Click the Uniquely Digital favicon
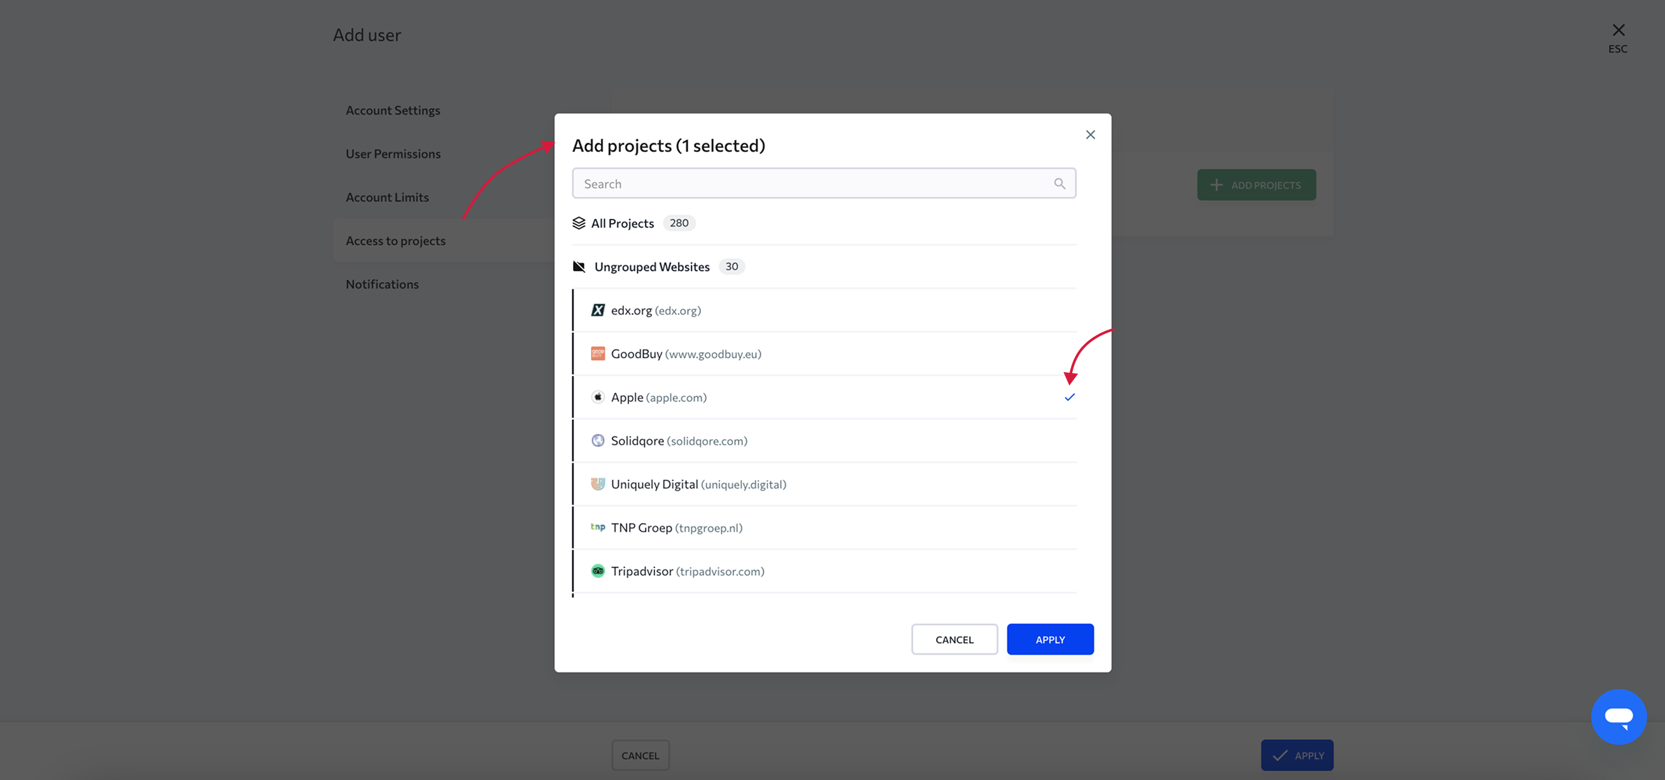The width and height of the screenshot is (1665, 780). [x=597, y=484]
